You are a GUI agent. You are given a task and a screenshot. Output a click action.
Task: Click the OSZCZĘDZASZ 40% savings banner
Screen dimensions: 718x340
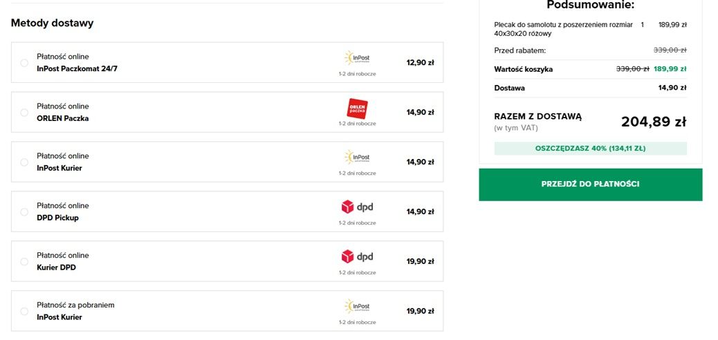[x=590, y=149]
